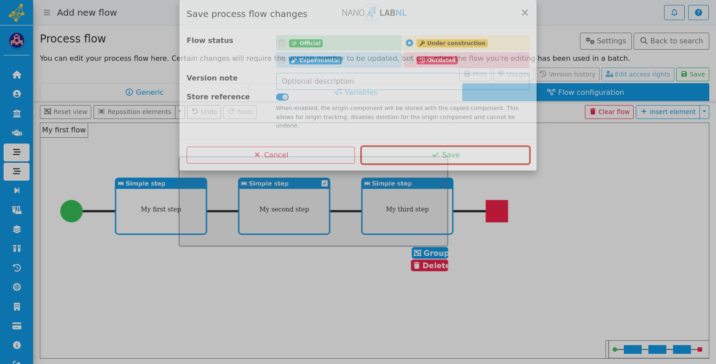Viewport: 716px width, 364px height.
Task: Click the green start node in the flow
Action: point(72,211)
